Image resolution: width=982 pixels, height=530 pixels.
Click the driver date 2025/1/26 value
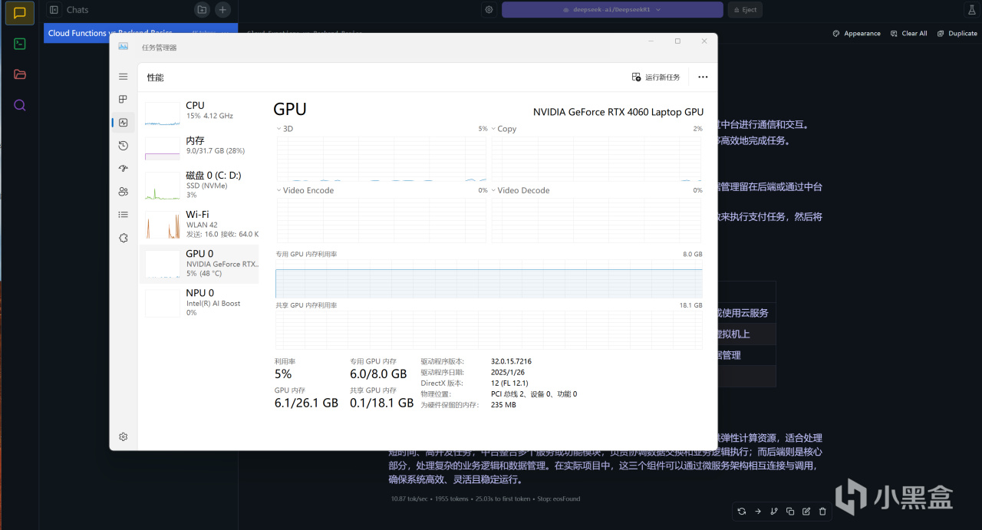click(507, 372)
